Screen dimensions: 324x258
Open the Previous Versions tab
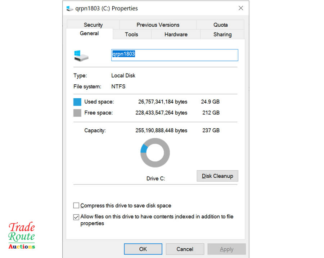click(158, 25)
